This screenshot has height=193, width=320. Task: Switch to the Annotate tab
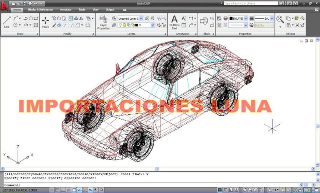point(66,10)
